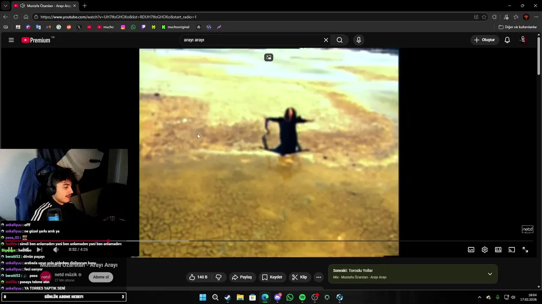
Task: Open the tab list dropdown arrow in Edge
Action: 6,5
